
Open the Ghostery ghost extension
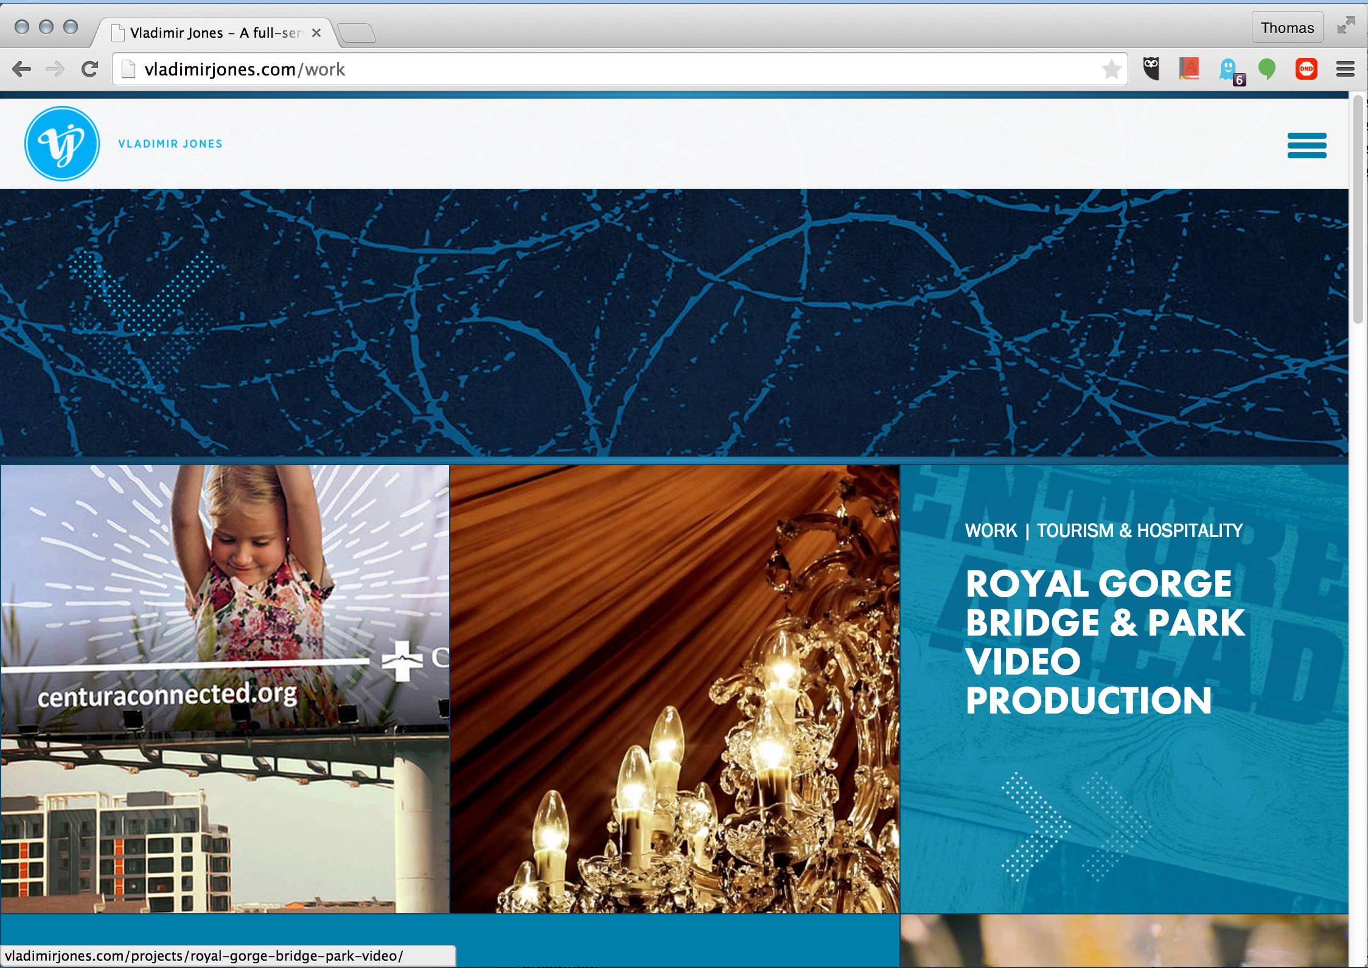(1229, 69)
